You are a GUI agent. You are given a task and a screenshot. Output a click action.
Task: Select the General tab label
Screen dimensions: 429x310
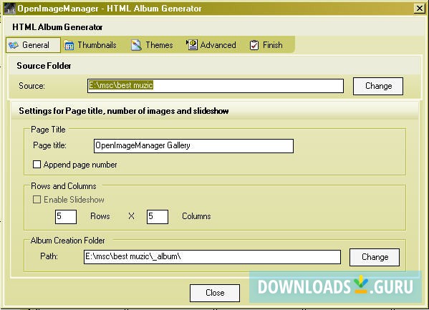tap(36, 45)
